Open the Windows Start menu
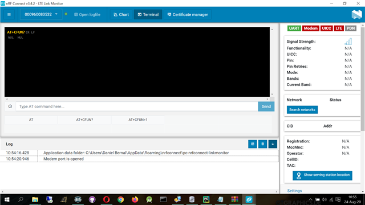Image resolution: width=365 pixels, height=205 pixels. [x=7, y=199]
